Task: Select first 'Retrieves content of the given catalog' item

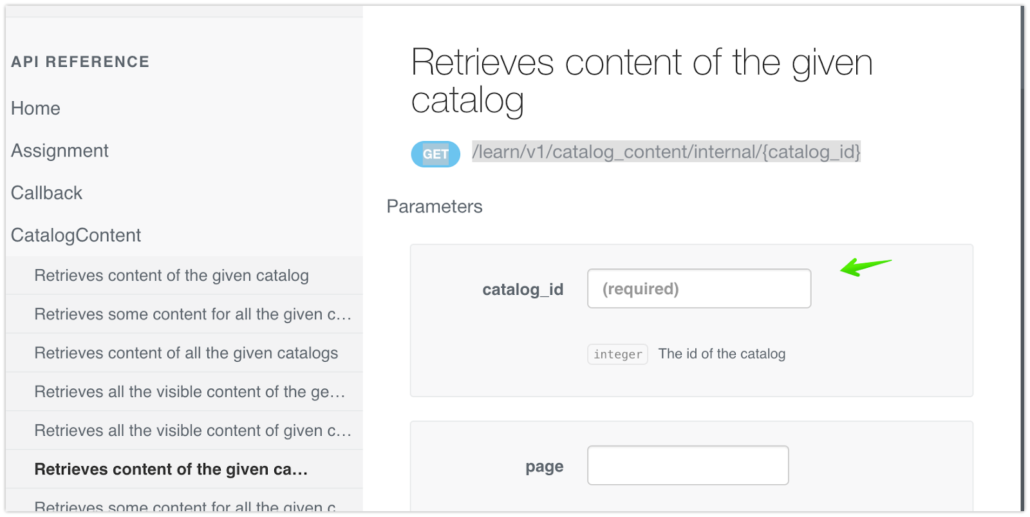Action: point(171,276)
